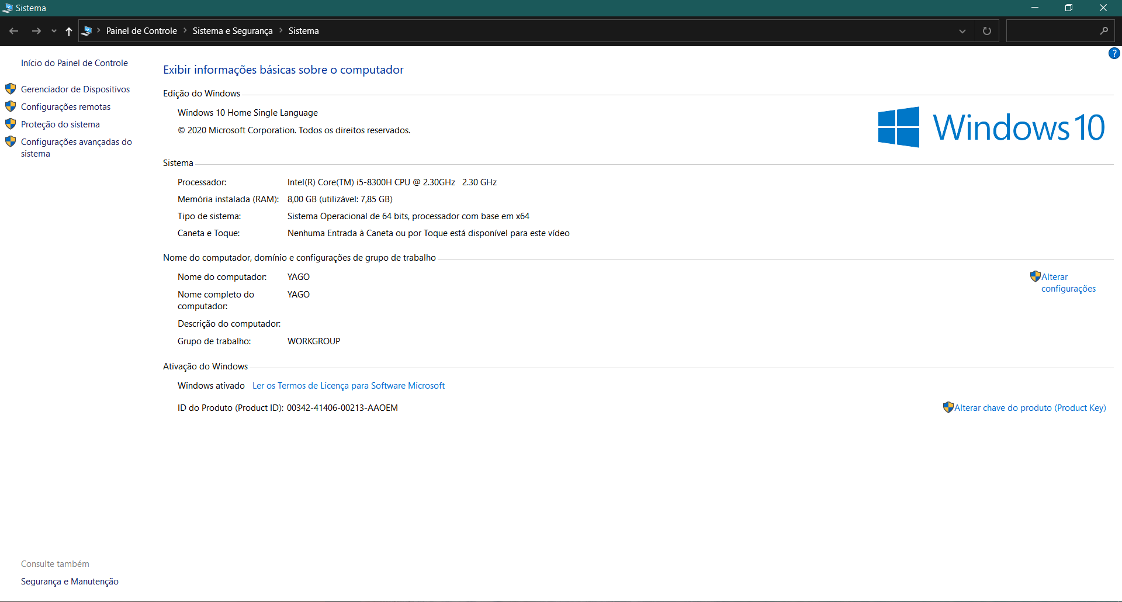Screen dimensions: 1122x602
Task: Open Proteção do sistema link
Action: pyautogui.click(x=60, y=124)
